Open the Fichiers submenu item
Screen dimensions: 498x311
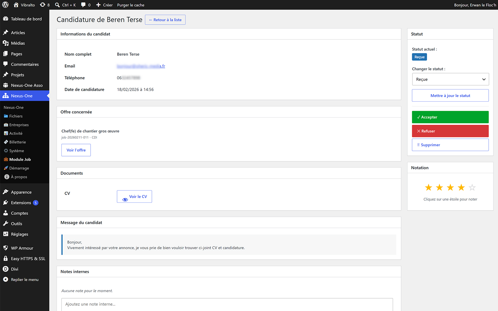(x=16, y=116)
